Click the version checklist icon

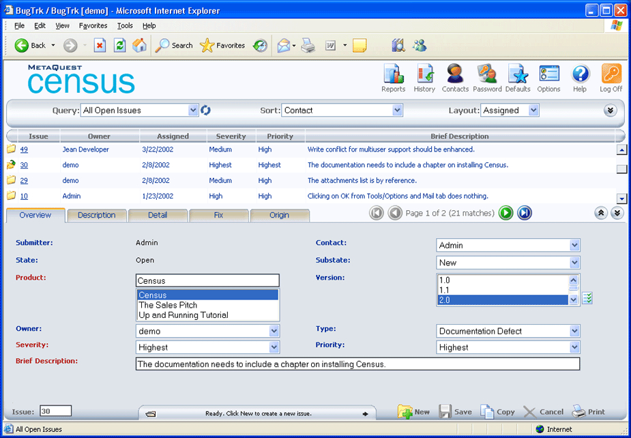(588, 298)
